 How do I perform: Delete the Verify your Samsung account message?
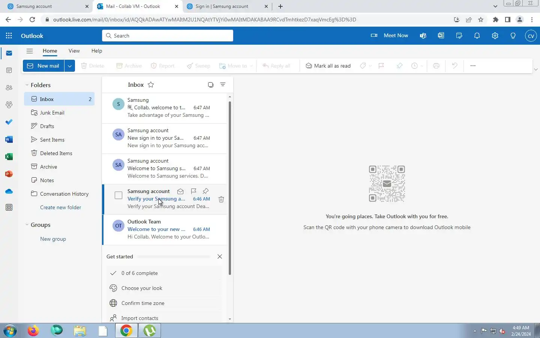click(x=221, y=199)
